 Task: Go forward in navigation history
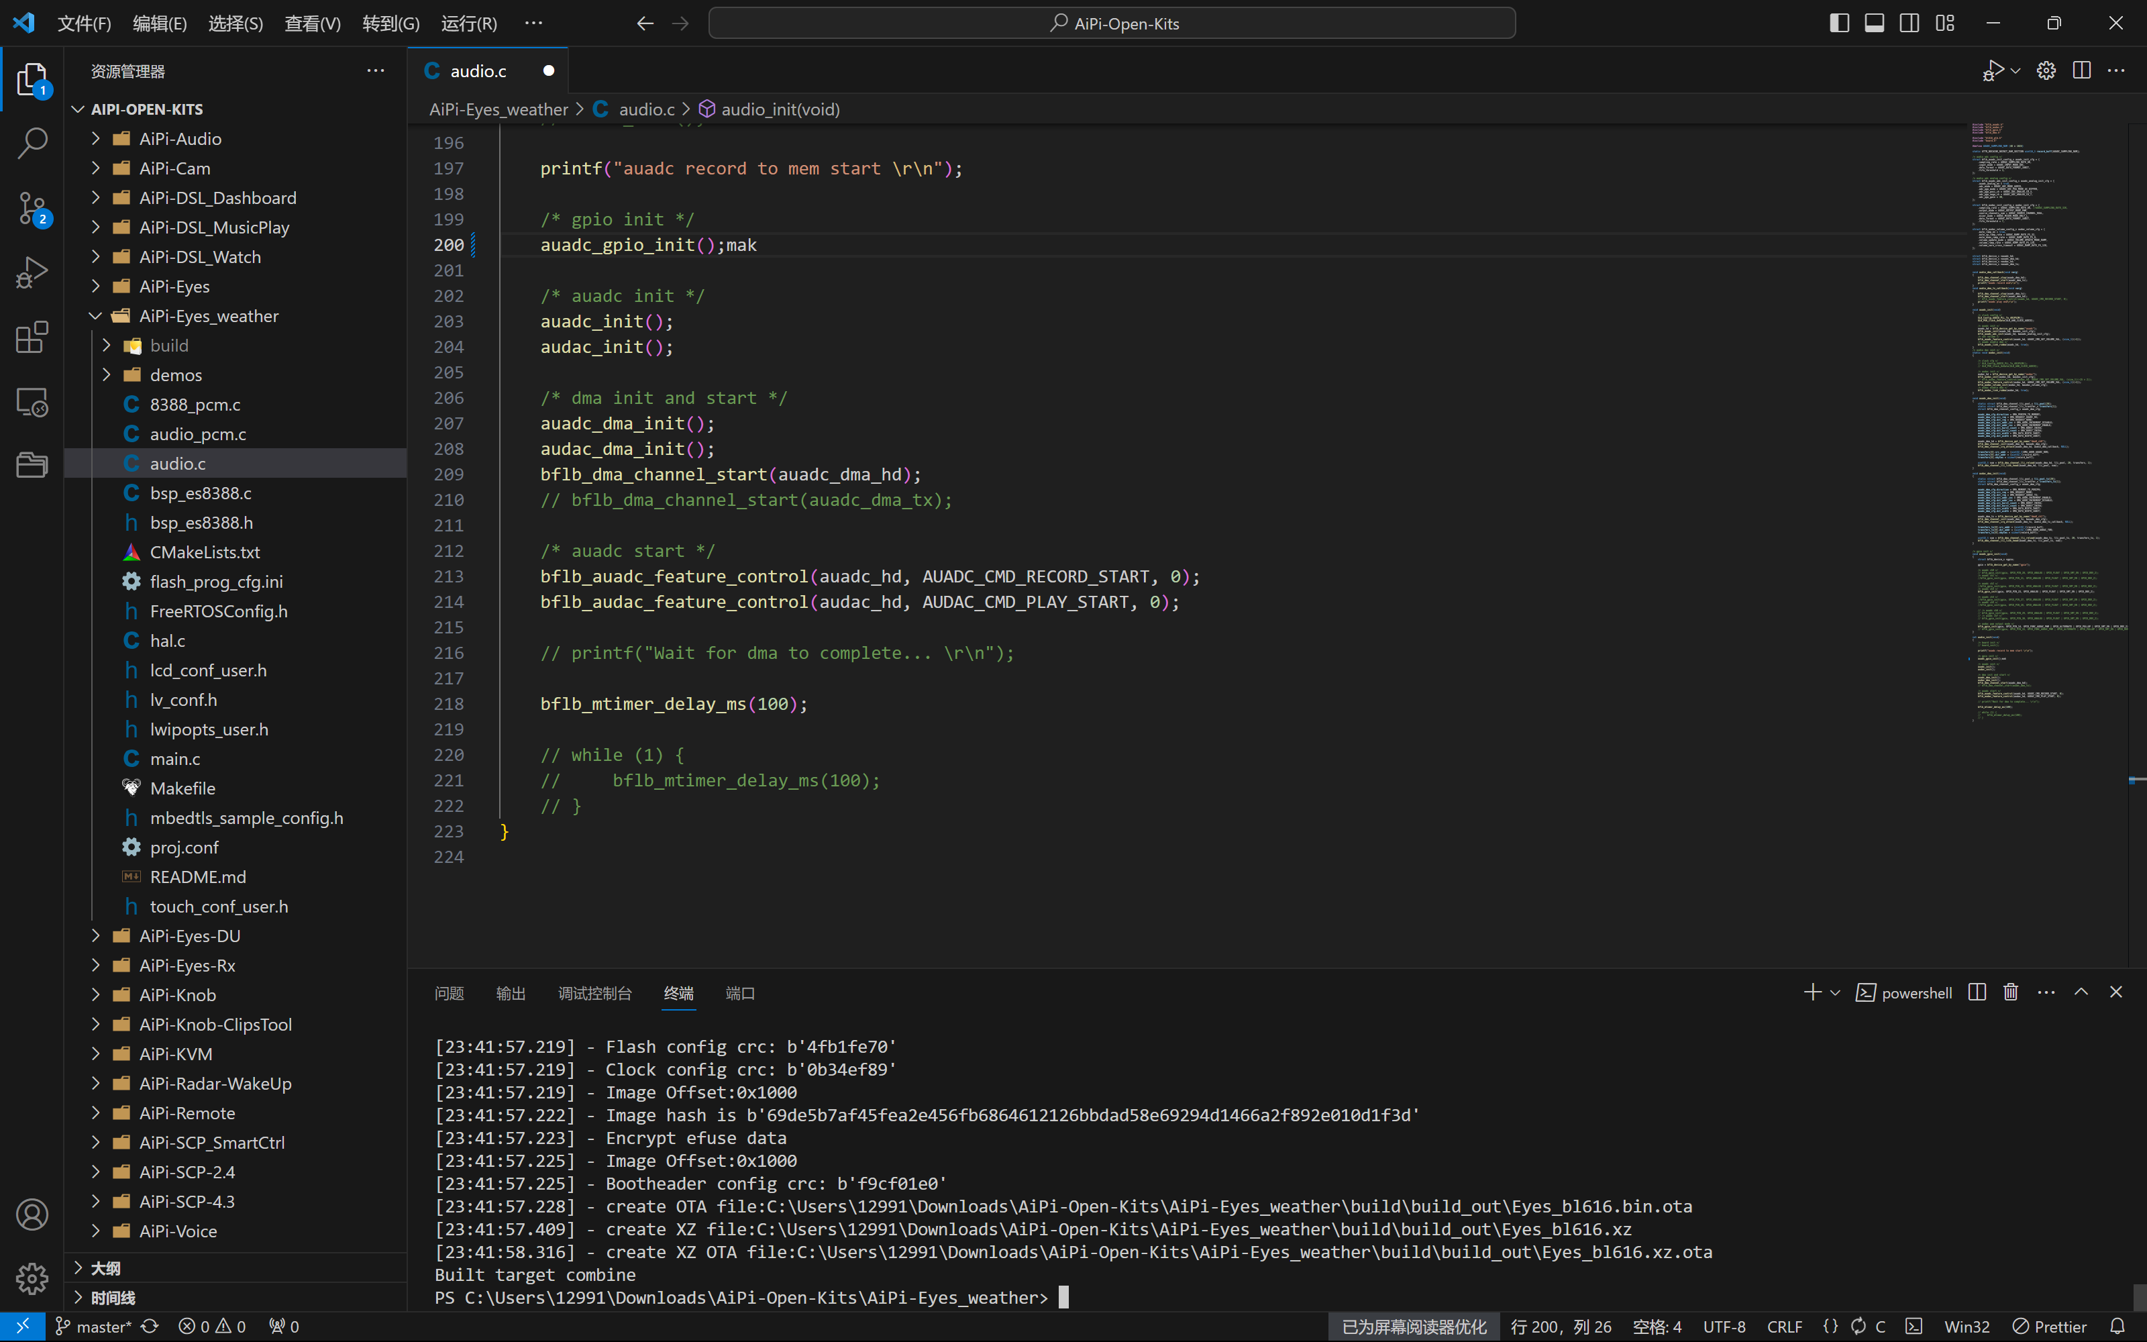680,24
